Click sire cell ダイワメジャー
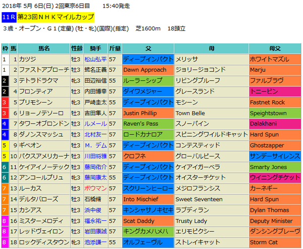Screen dimensions: 303x249 tap(148, 91)
